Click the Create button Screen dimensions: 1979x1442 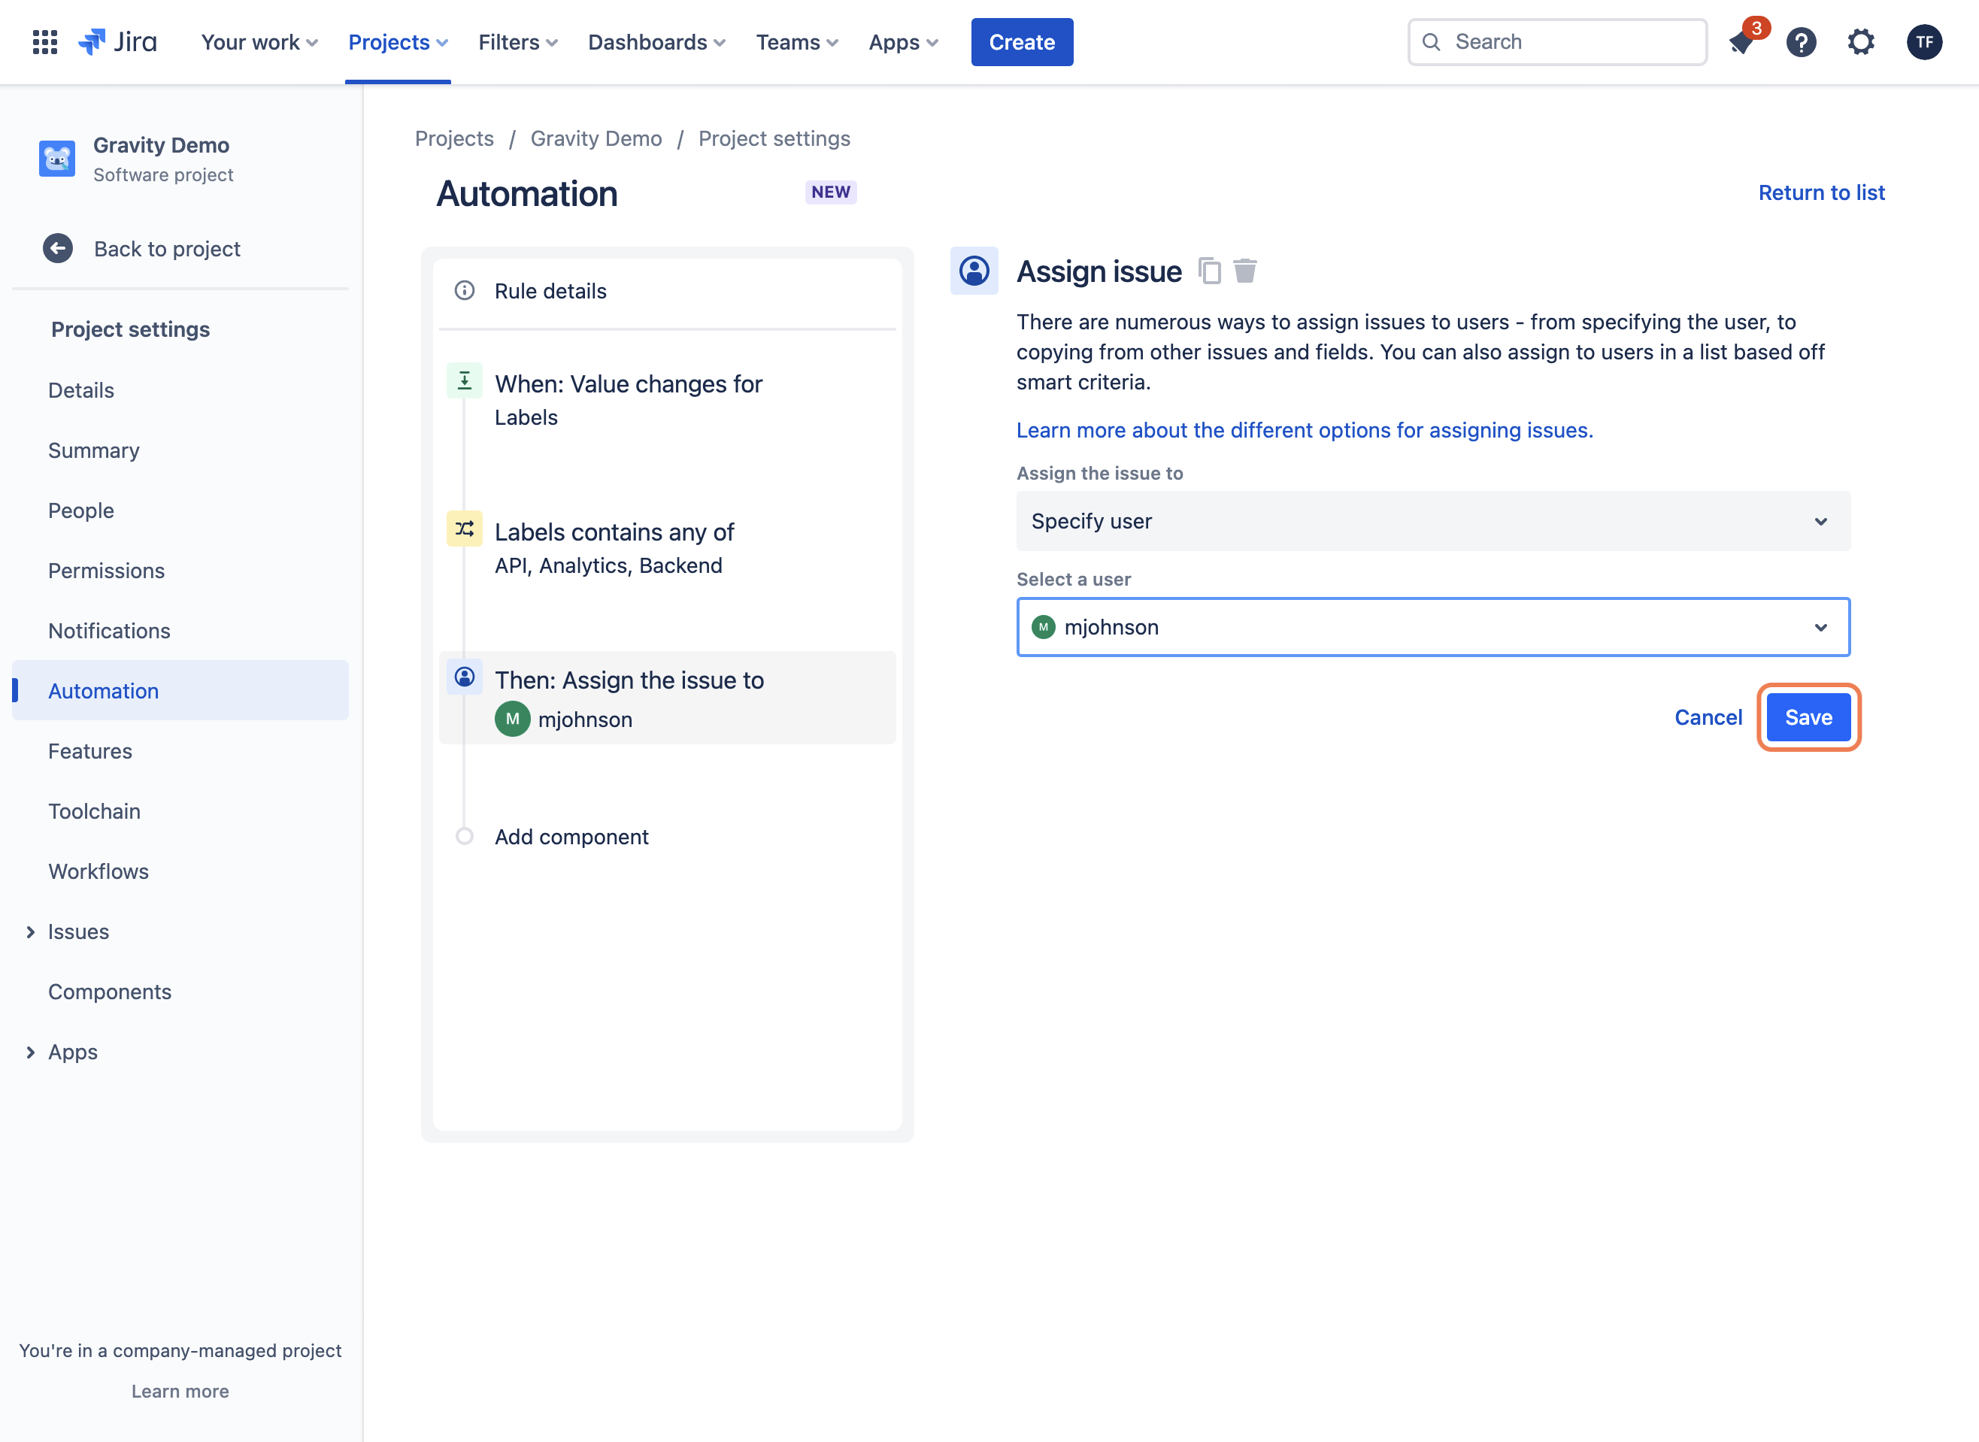1021,42
